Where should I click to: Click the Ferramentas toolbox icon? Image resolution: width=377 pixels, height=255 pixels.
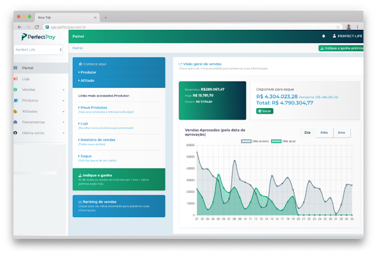16,122
